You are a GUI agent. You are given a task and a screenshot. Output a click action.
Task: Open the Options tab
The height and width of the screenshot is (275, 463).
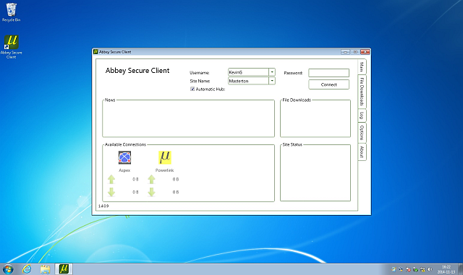[362, 133]
